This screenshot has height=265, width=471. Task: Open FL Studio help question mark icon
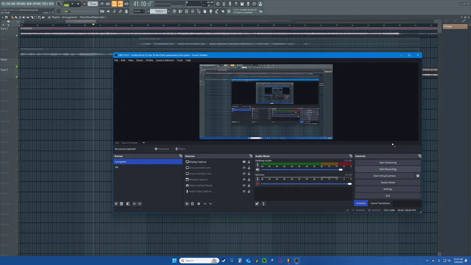pos(236,4)
